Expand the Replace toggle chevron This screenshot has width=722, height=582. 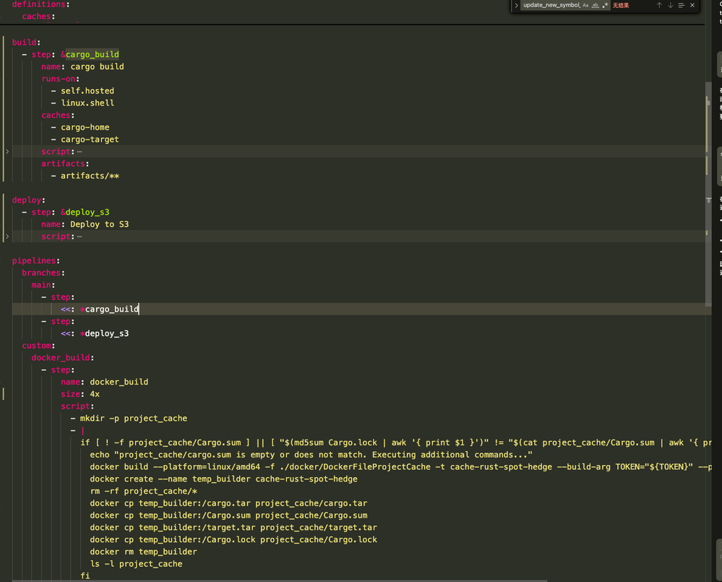point(516,6)
